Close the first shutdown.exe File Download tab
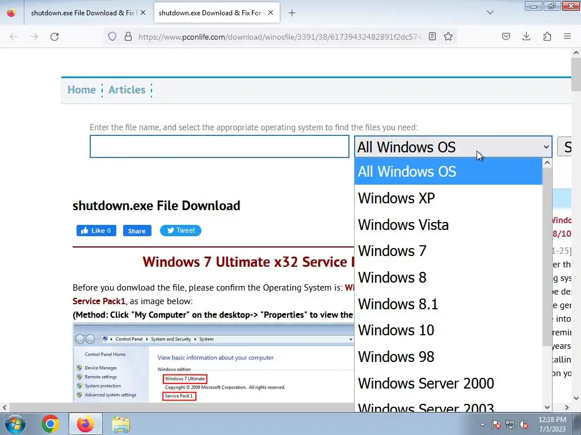581x435 pixels. pyautogui.click(x=143, y=12)
